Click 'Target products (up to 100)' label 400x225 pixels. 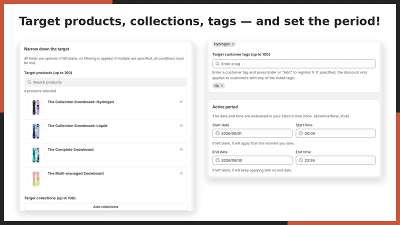pyautogui.click(x=48, y=72)
